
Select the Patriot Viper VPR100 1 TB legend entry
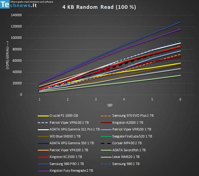pyautogui.click(x=126, y=129)
